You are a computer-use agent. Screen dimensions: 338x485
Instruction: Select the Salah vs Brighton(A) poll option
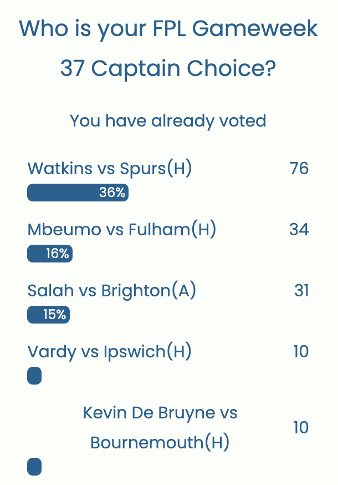[x=111, y=290]
